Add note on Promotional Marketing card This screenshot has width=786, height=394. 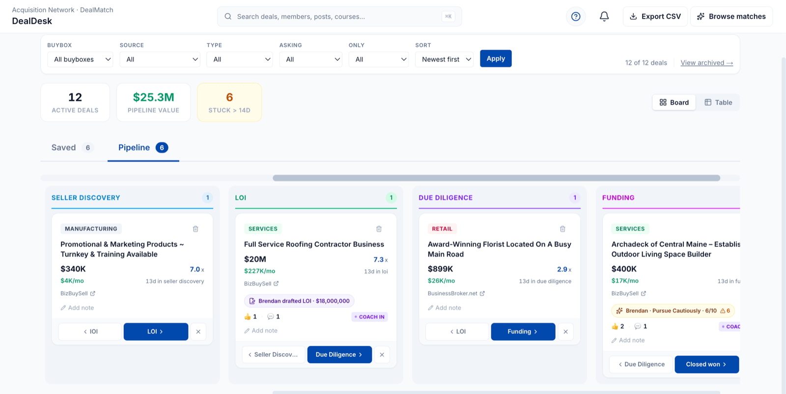pos(77,308)
